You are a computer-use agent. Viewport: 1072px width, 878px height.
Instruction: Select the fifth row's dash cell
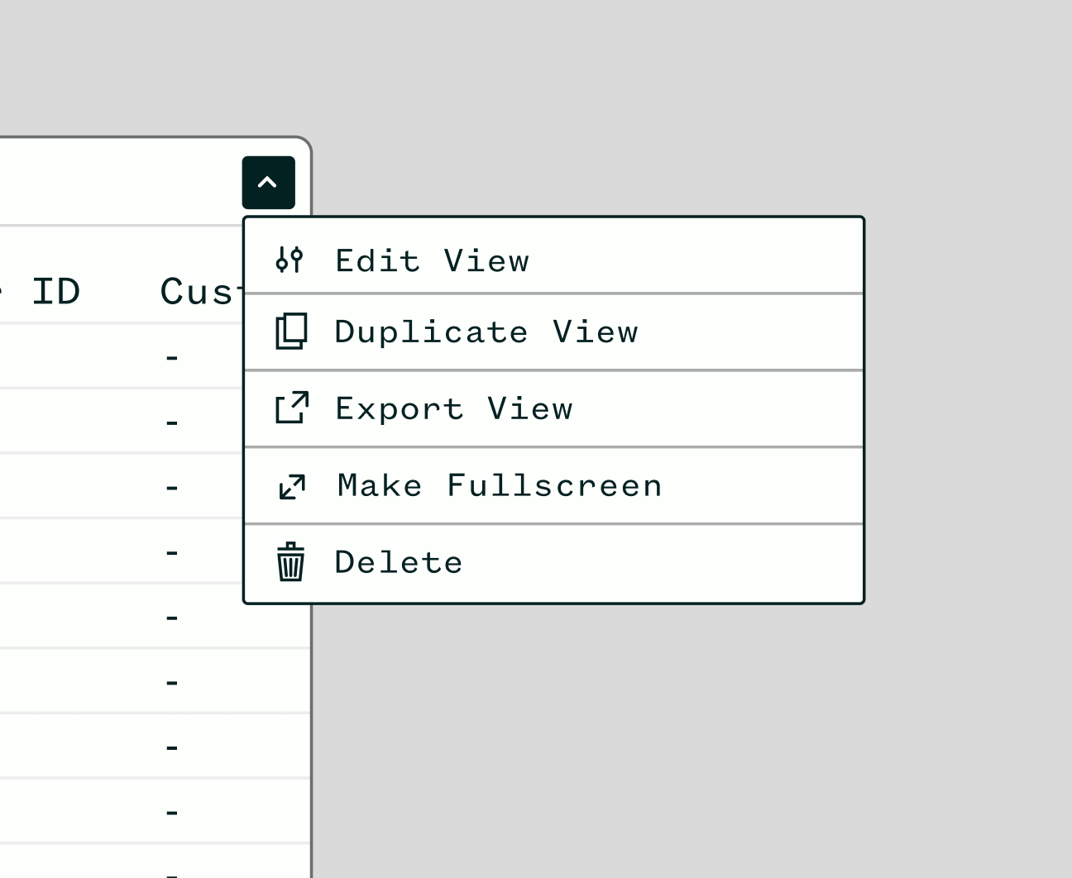[172, 618]
